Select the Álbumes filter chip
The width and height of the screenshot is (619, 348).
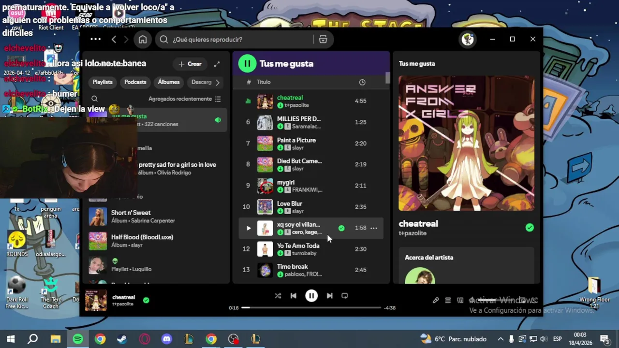(169, 82)
